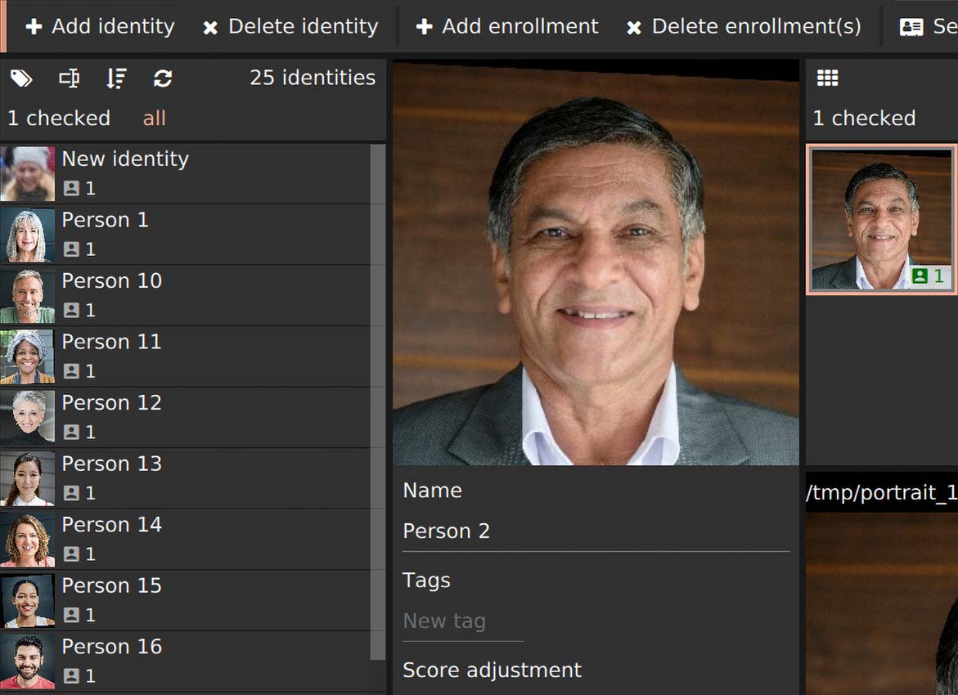The image size is (958, 695).
Task: Click the sort order icon
Action: [x=116, y=78]
